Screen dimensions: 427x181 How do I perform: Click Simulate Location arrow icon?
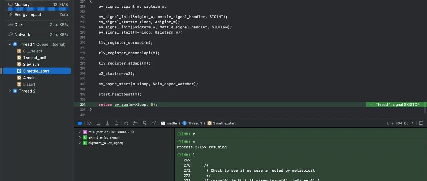point(154,123)
